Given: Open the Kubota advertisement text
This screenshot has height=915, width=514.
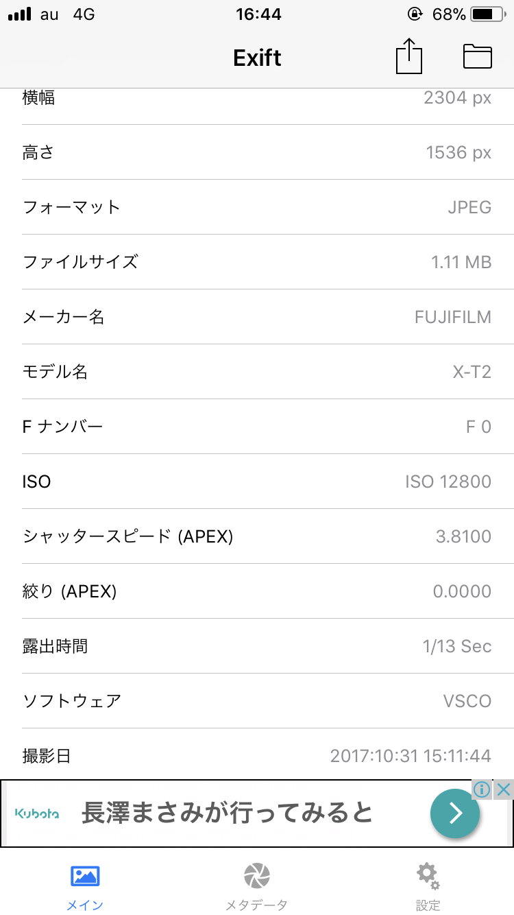Looking at the screenshot, I should (x=226, y=813).
